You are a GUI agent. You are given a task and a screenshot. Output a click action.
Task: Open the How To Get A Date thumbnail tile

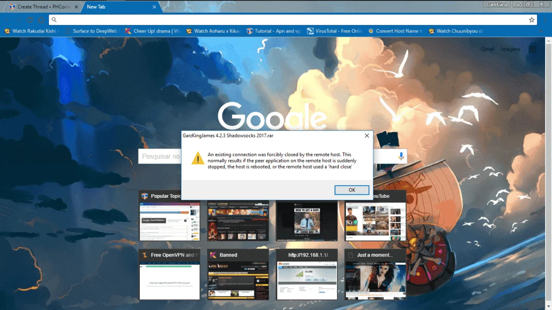tap(307, 221)
